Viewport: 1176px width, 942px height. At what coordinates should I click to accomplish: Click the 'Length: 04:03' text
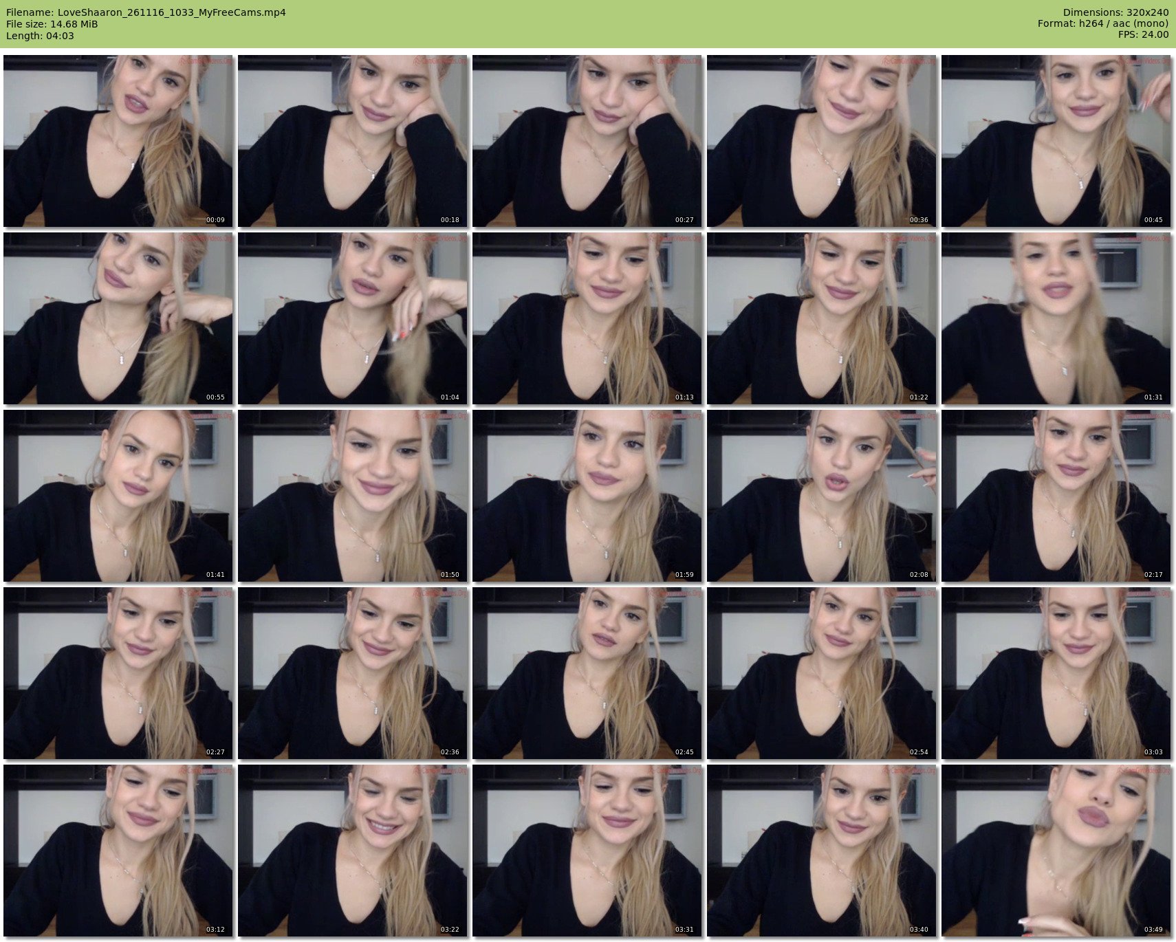(40, 36)
